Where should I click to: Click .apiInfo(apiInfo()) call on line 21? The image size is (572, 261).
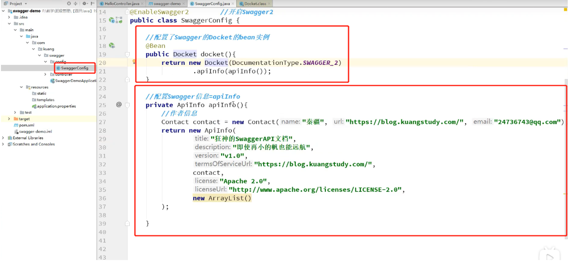[x=232, y=71]
